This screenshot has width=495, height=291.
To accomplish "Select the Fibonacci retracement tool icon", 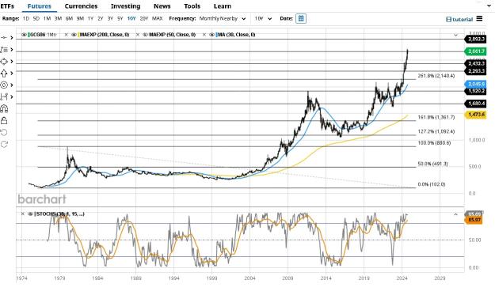I will pyautogui.click(x=4, y=50).
